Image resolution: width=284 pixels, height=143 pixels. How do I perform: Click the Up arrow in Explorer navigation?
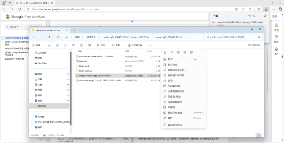49,37
